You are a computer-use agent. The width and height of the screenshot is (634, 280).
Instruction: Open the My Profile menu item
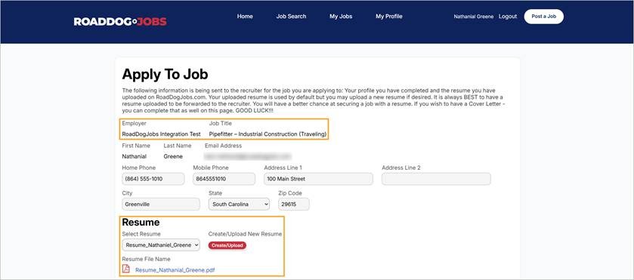click(389, 17)
